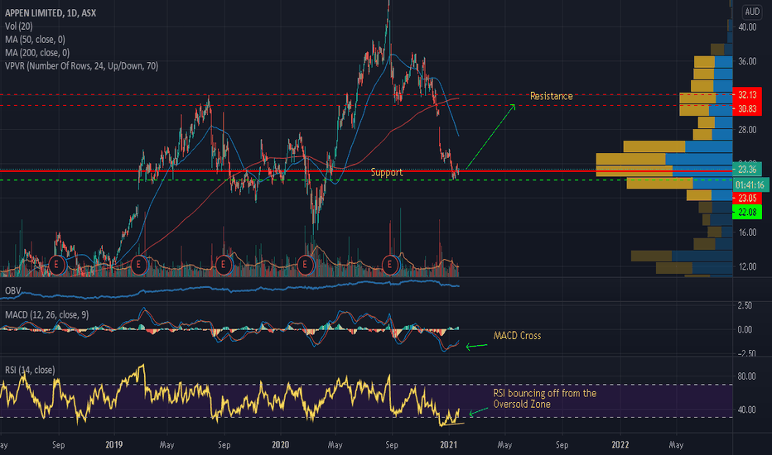772x455 pixels.
Task: Click the 30.83 resistance price label
Action: click(747, 108)
